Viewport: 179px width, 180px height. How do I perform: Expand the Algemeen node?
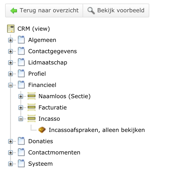11,40
